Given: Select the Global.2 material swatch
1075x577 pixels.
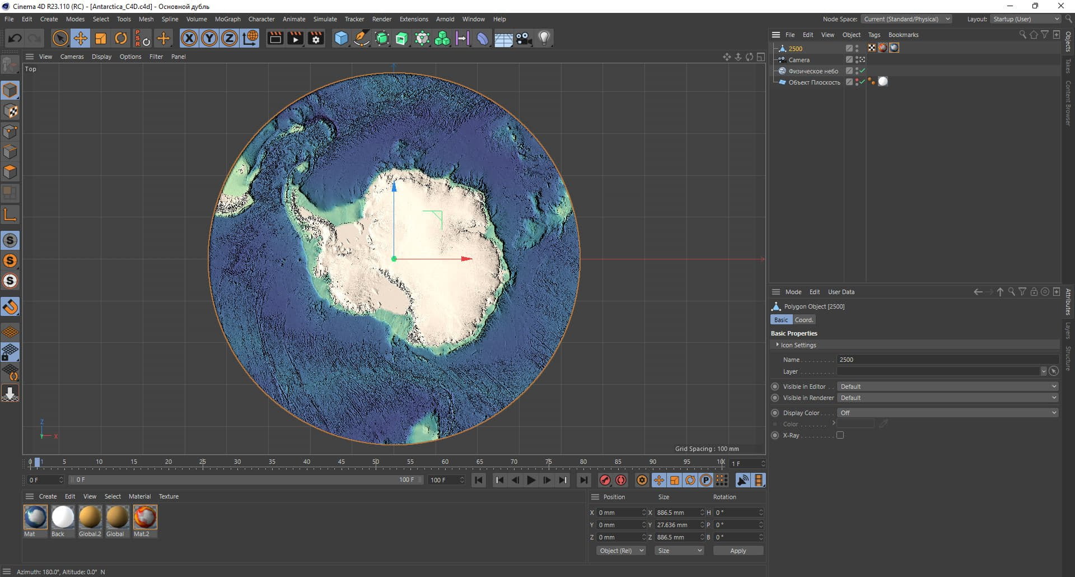Looking at the screenshot, I should pos(90,517).
